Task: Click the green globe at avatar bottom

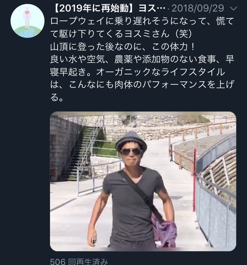Action: point(27,32)
